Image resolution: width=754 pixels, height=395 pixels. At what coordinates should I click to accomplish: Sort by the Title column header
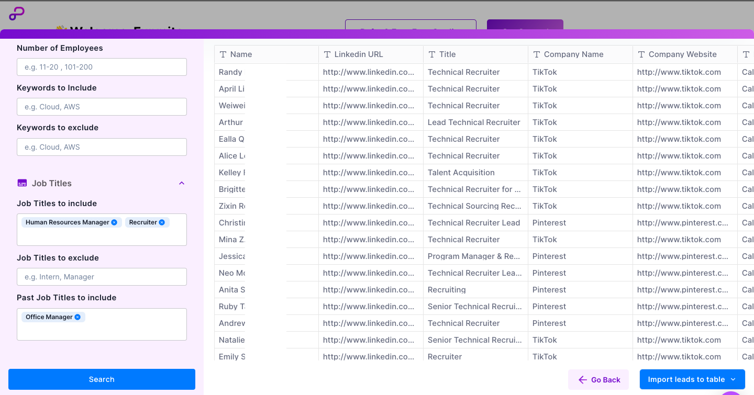click(447, 54)
